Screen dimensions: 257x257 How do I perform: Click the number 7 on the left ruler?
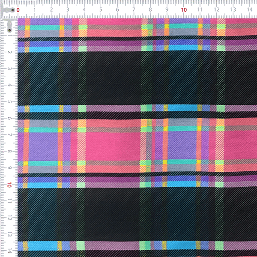pyautogui.click(x=9, y=135)
